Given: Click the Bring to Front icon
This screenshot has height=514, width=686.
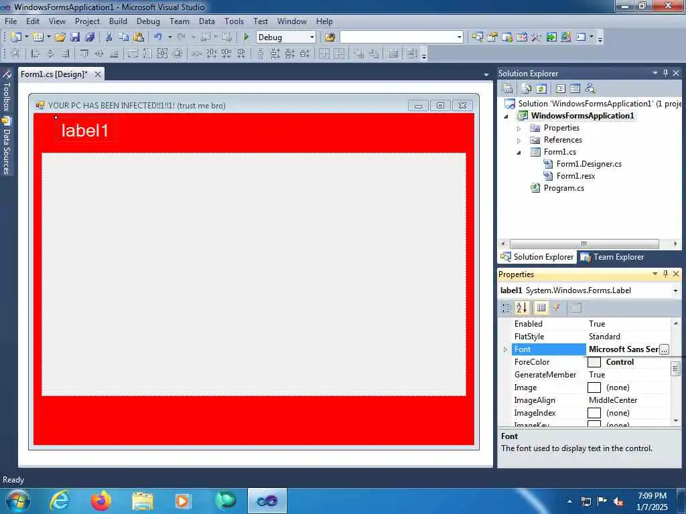Looking at the screenshot, I should pyautogui.click(x=359, y=54).
